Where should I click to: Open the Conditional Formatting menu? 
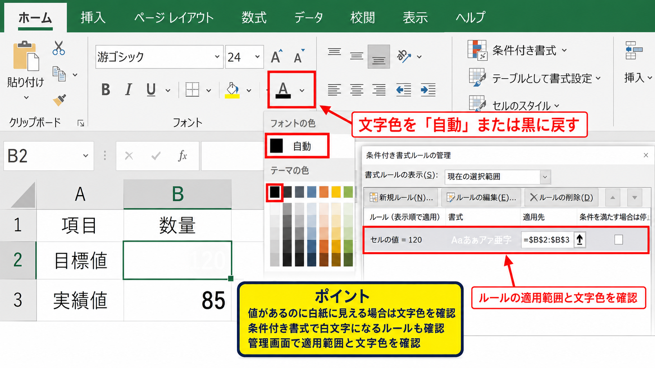[517, 50]
